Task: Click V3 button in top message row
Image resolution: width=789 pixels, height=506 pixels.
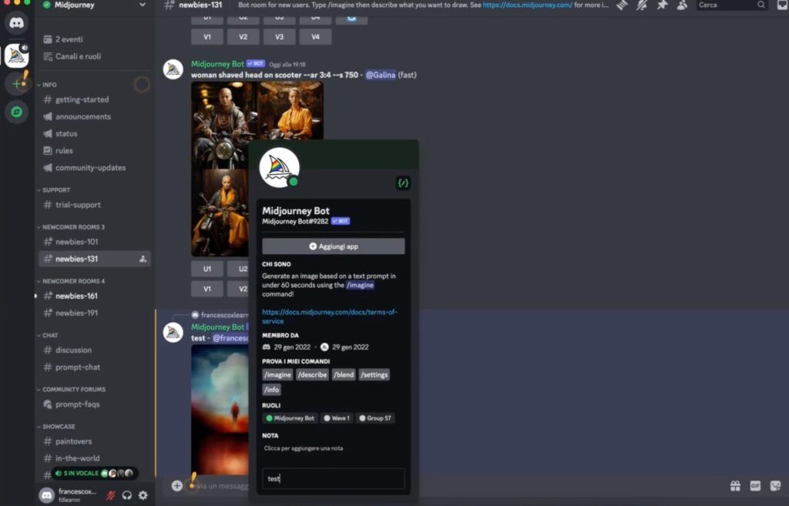Action: 279,37
